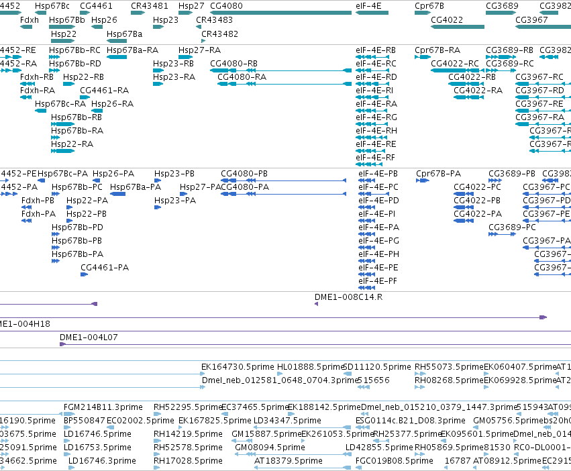The image size is (571, 471).
Task: Open the eIF-4E-PH protein label
Action: point(378,254)
